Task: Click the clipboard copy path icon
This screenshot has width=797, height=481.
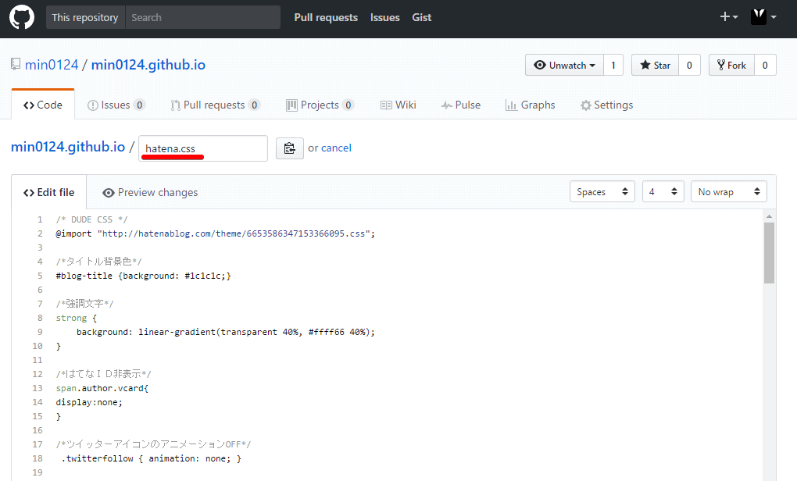Action: click(x=290, y=148)
